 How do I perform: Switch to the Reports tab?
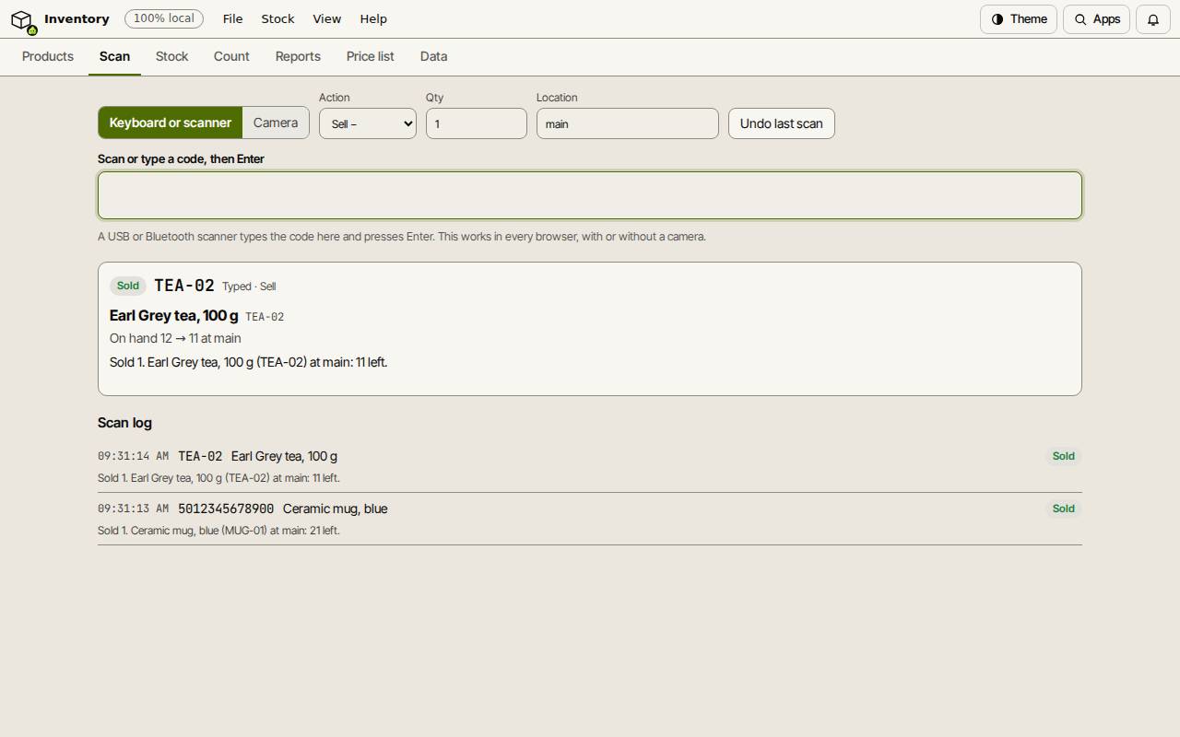point(298,56)
